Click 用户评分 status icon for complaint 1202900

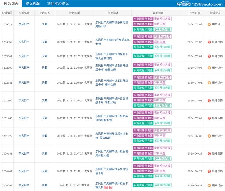click(209, 68)
